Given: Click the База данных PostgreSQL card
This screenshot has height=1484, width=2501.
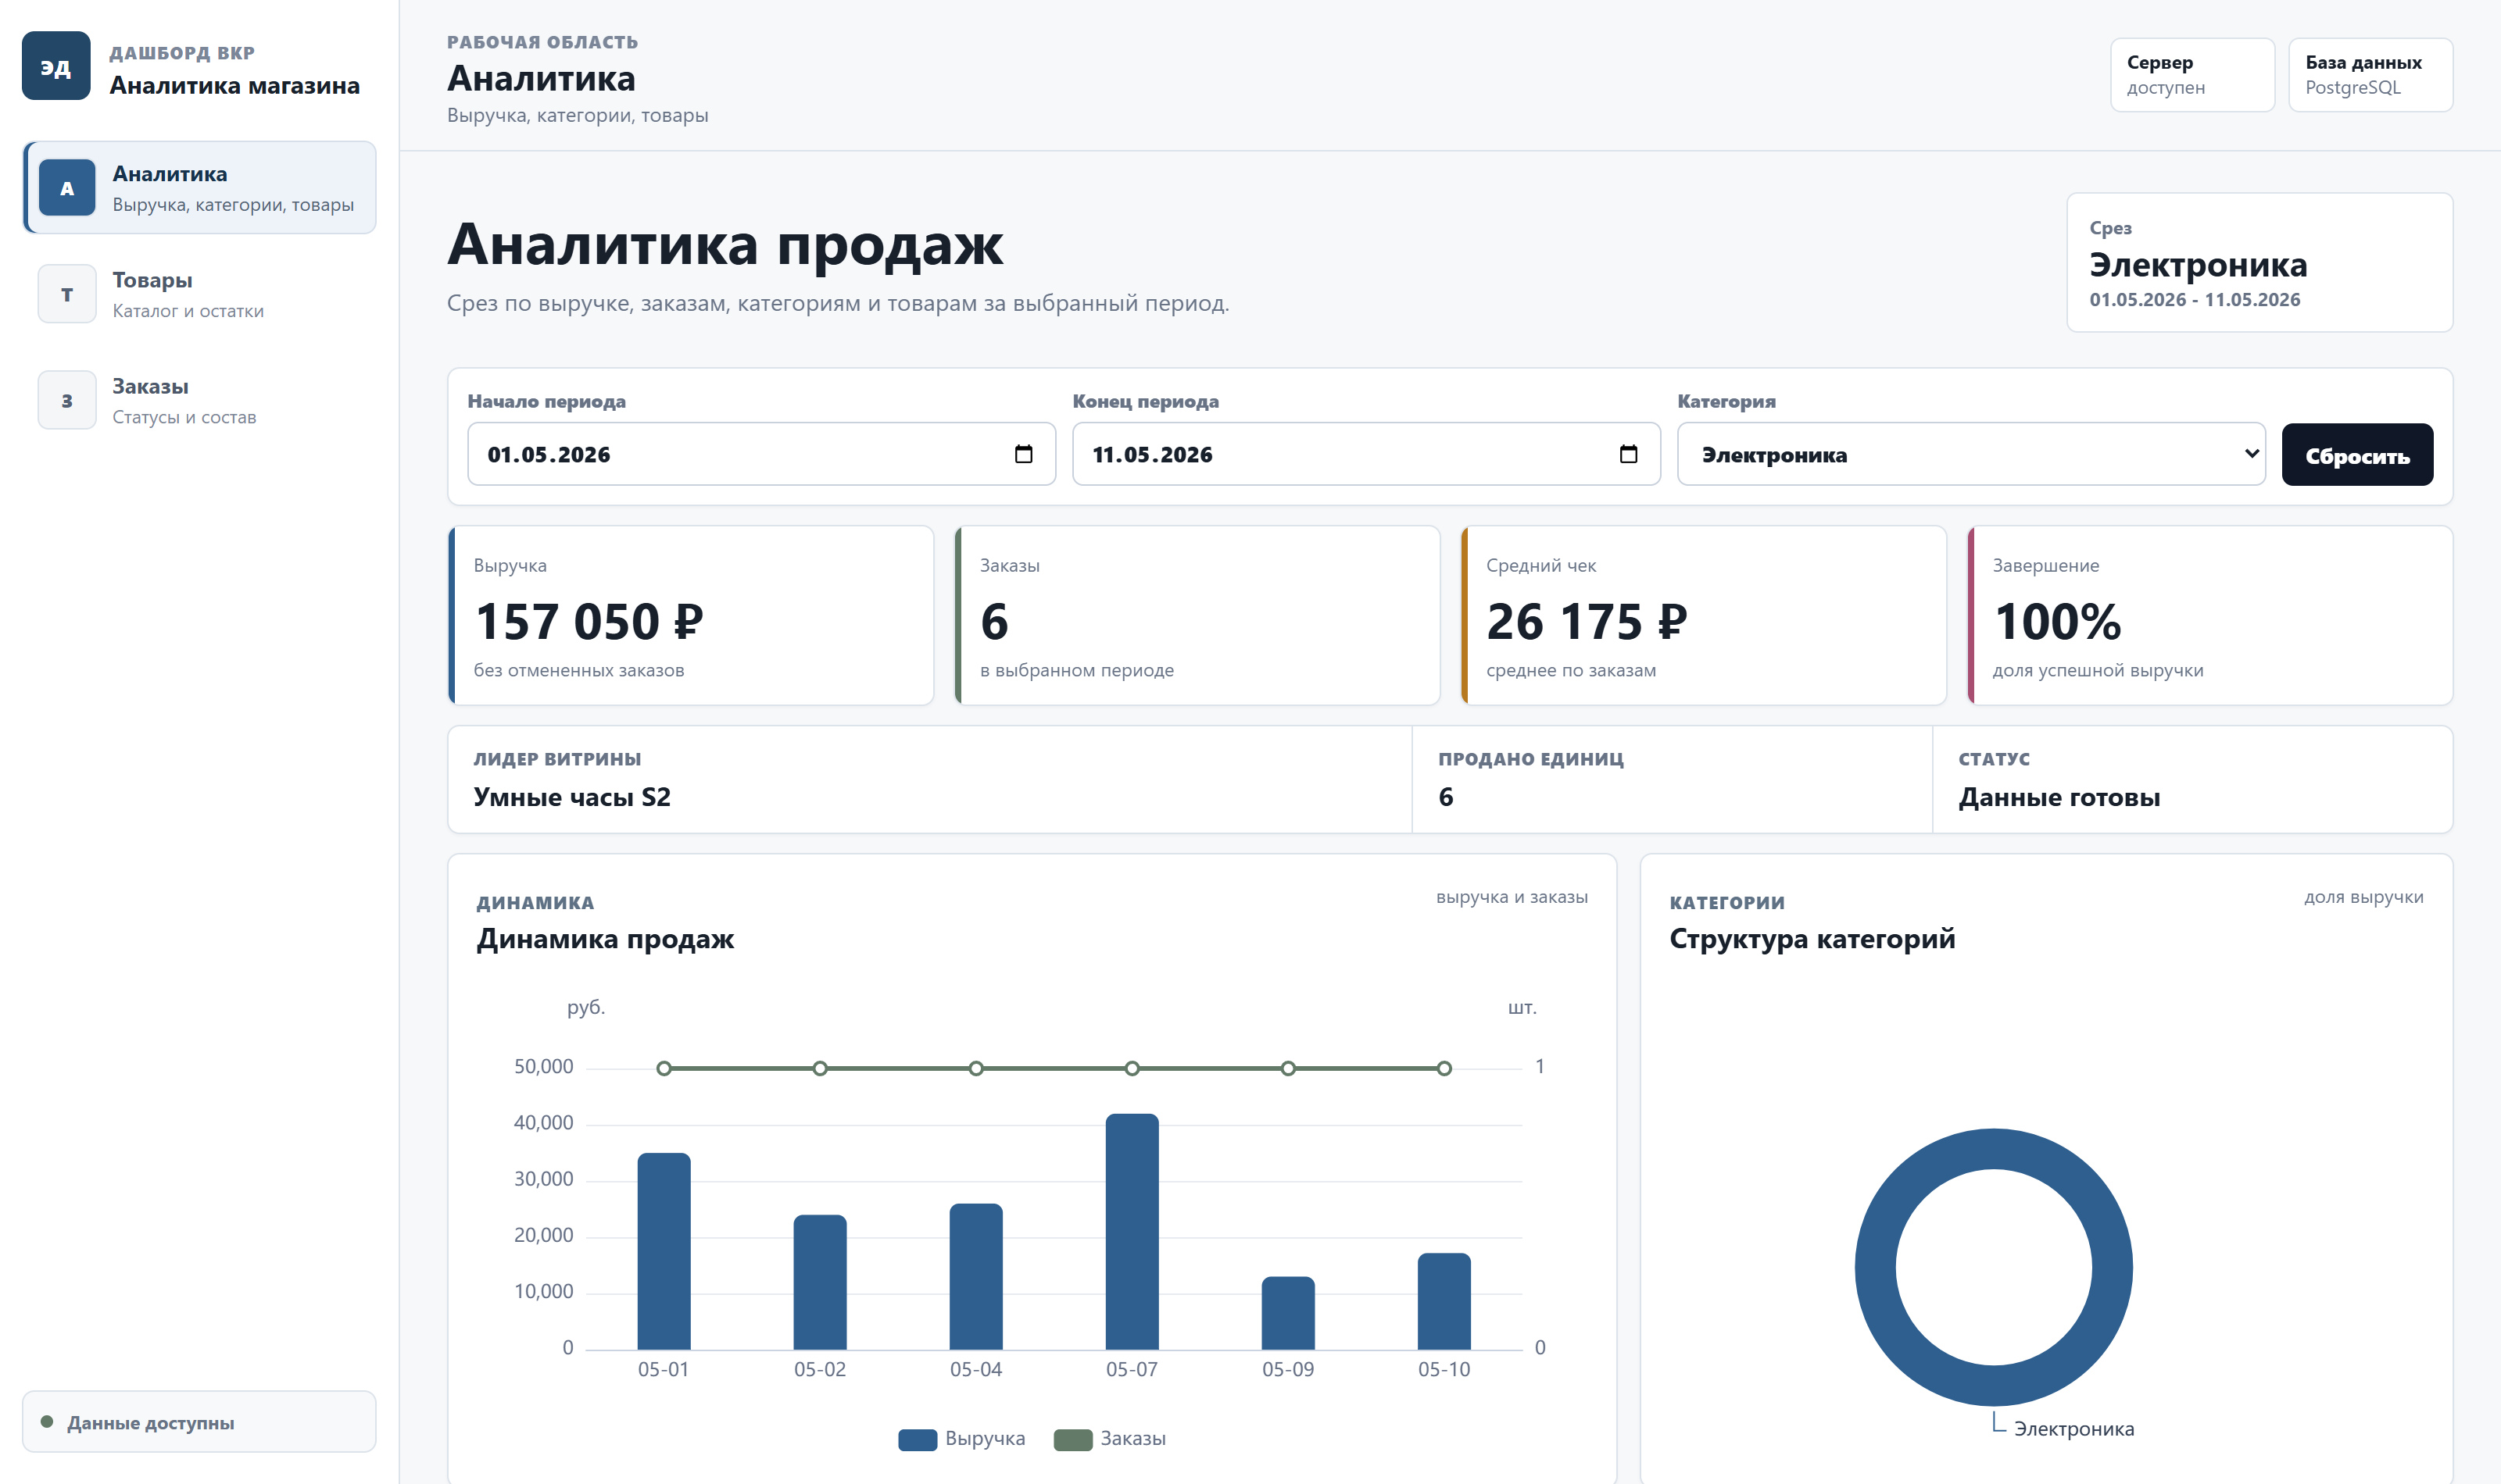Looking at the screenshot, I should click(2370, 75).
